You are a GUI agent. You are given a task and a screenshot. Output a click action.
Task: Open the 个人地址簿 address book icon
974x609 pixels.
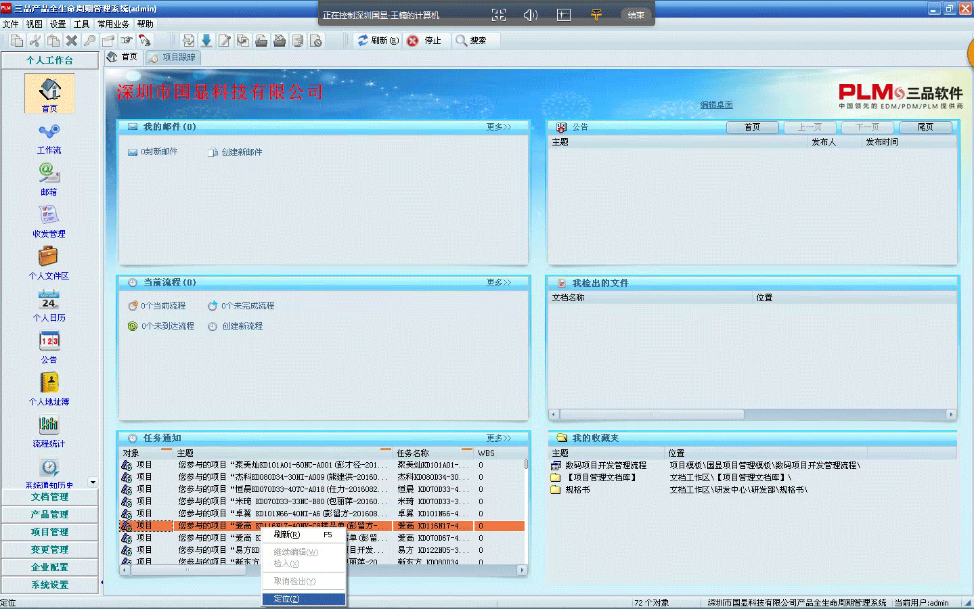click(x=49, y=384)
